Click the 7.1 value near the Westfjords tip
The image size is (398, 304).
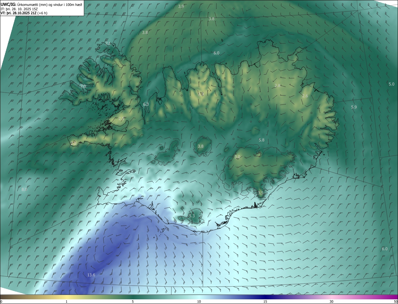pos(108,43)
